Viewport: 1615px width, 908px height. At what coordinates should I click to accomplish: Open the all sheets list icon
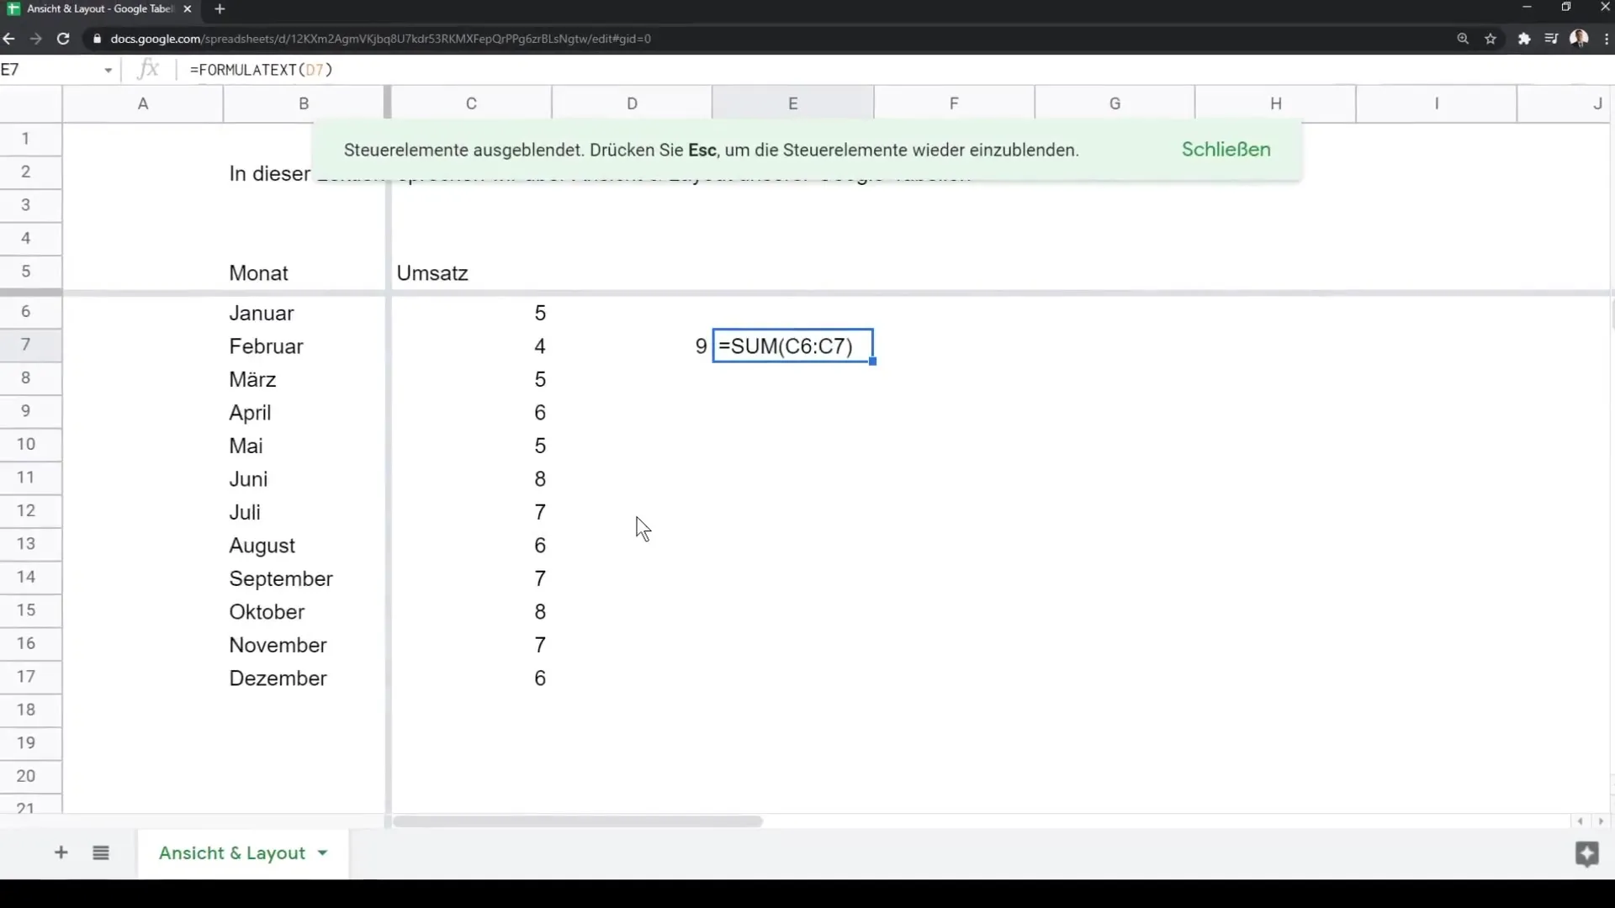coord(101,853)
